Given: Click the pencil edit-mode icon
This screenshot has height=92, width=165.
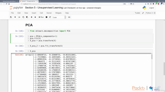Looking at the screenshot, I should (x=143, y=13).
